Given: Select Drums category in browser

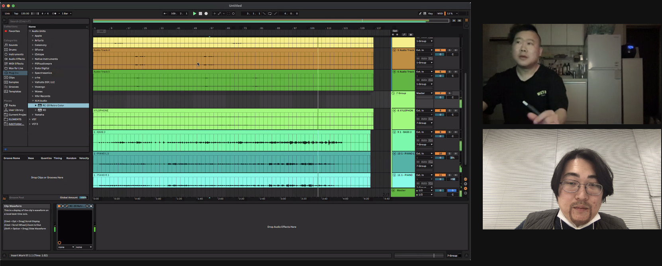Looking at the screenshot, I should (x=13, y=50).
